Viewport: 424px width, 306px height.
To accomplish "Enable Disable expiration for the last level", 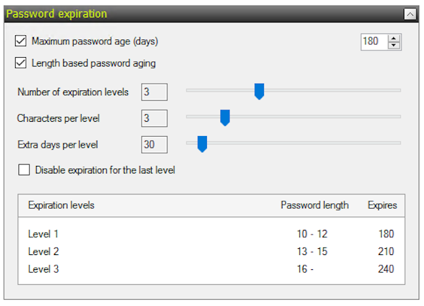I will coord(25,170).
